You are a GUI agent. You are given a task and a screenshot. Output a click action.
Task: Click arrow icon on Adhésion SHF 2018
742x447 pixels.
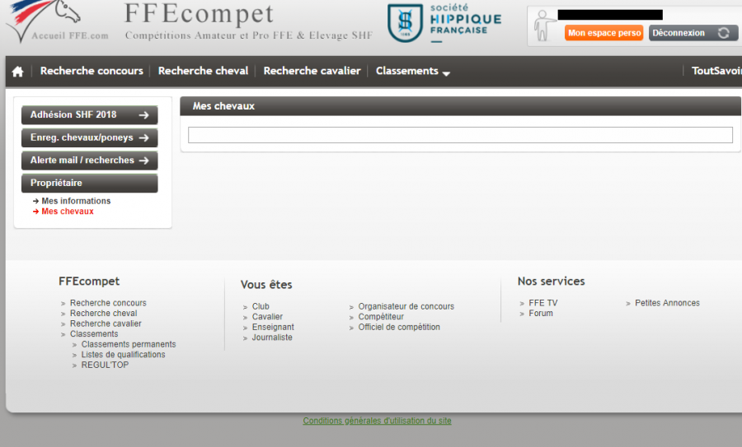pos(143,115)
